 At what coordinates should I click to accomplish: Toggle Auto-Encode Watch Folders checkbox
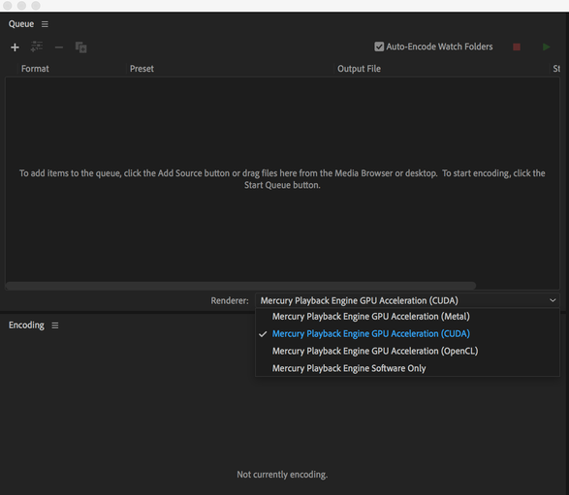[x=379, y=46]
